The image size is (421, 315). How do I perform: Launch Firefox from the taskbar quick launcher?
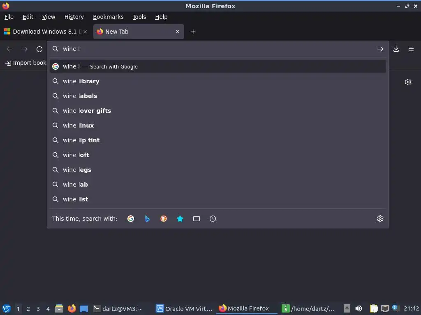coord(72,308)
